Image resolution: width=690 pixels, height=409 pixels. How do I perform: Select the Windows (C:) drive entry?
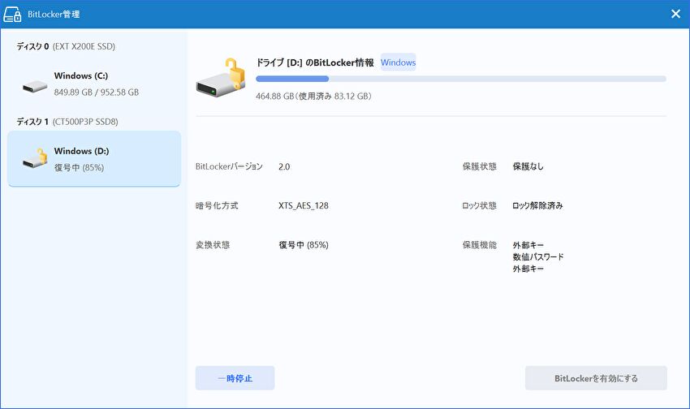(93, 84)
